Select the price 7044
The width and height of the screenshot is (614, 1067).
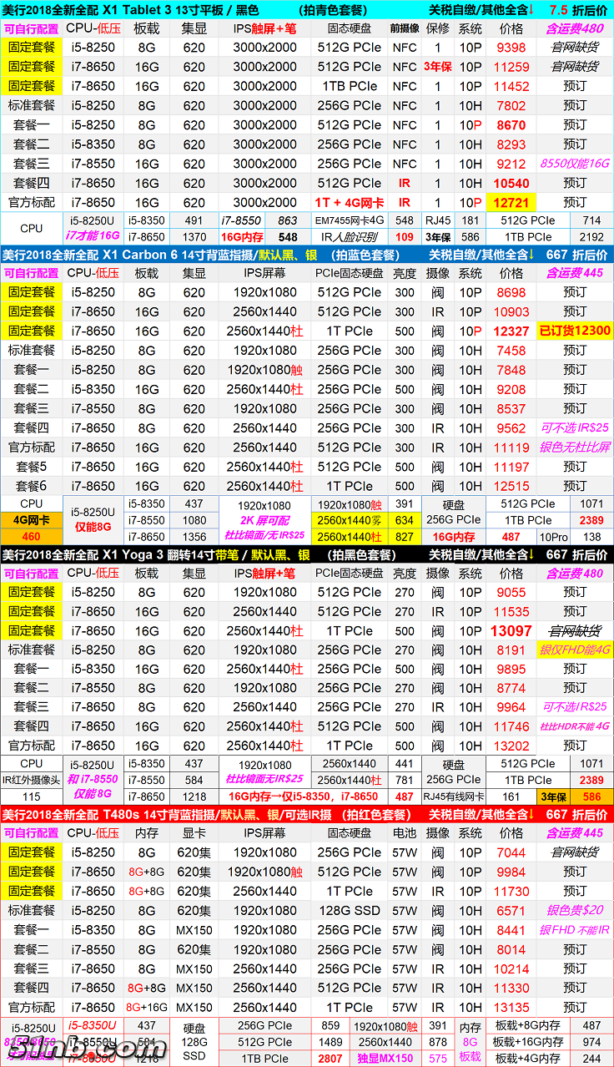pyautogui.click(x=511, y=852)
